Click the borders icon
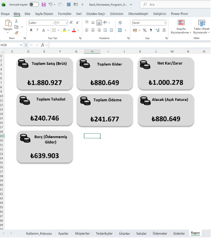 coord(54,30)
